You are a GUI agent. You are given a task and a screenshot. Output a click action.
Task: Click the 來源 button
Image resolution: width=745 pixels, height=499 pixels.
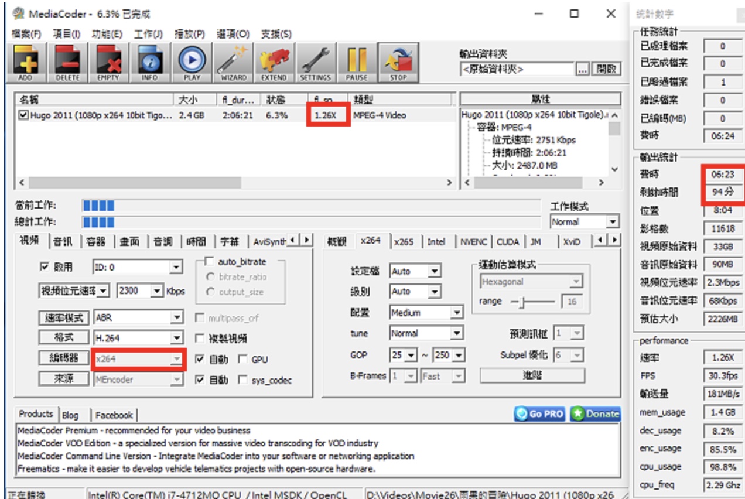(x=64, y=379)
